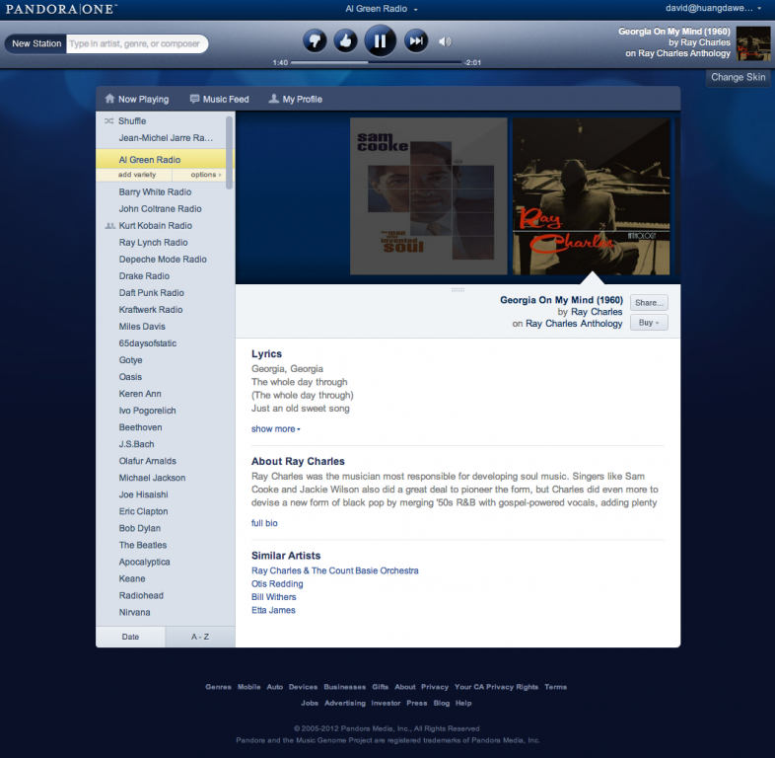775x758 pixels.
Task: Sort stations A - Z
Action: click(200, 637)
